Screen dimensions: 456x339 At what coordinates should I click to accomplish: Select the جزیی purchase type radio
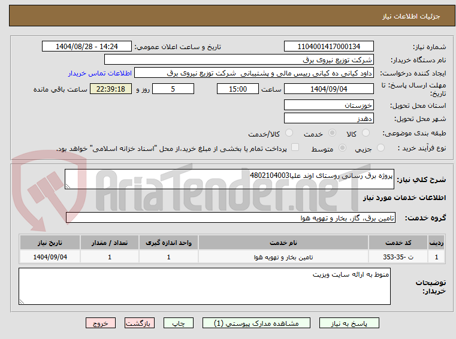coord(380,148)
